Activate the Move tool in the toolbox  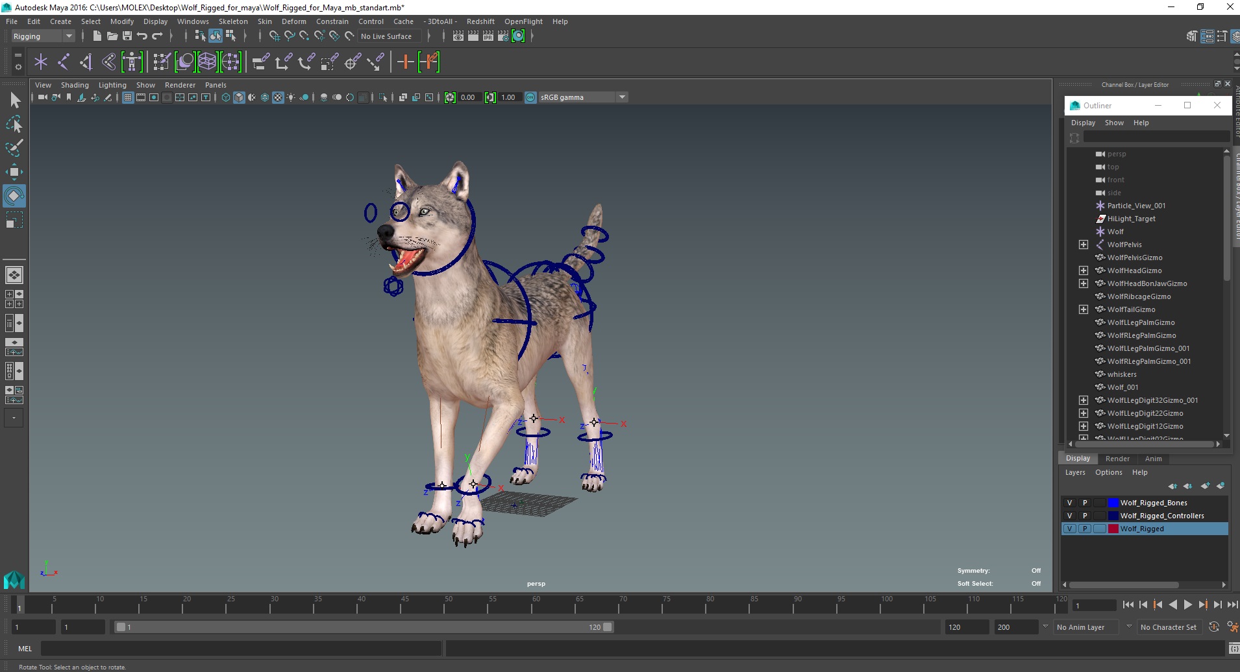pyautogui.click(x=14, y=172)
